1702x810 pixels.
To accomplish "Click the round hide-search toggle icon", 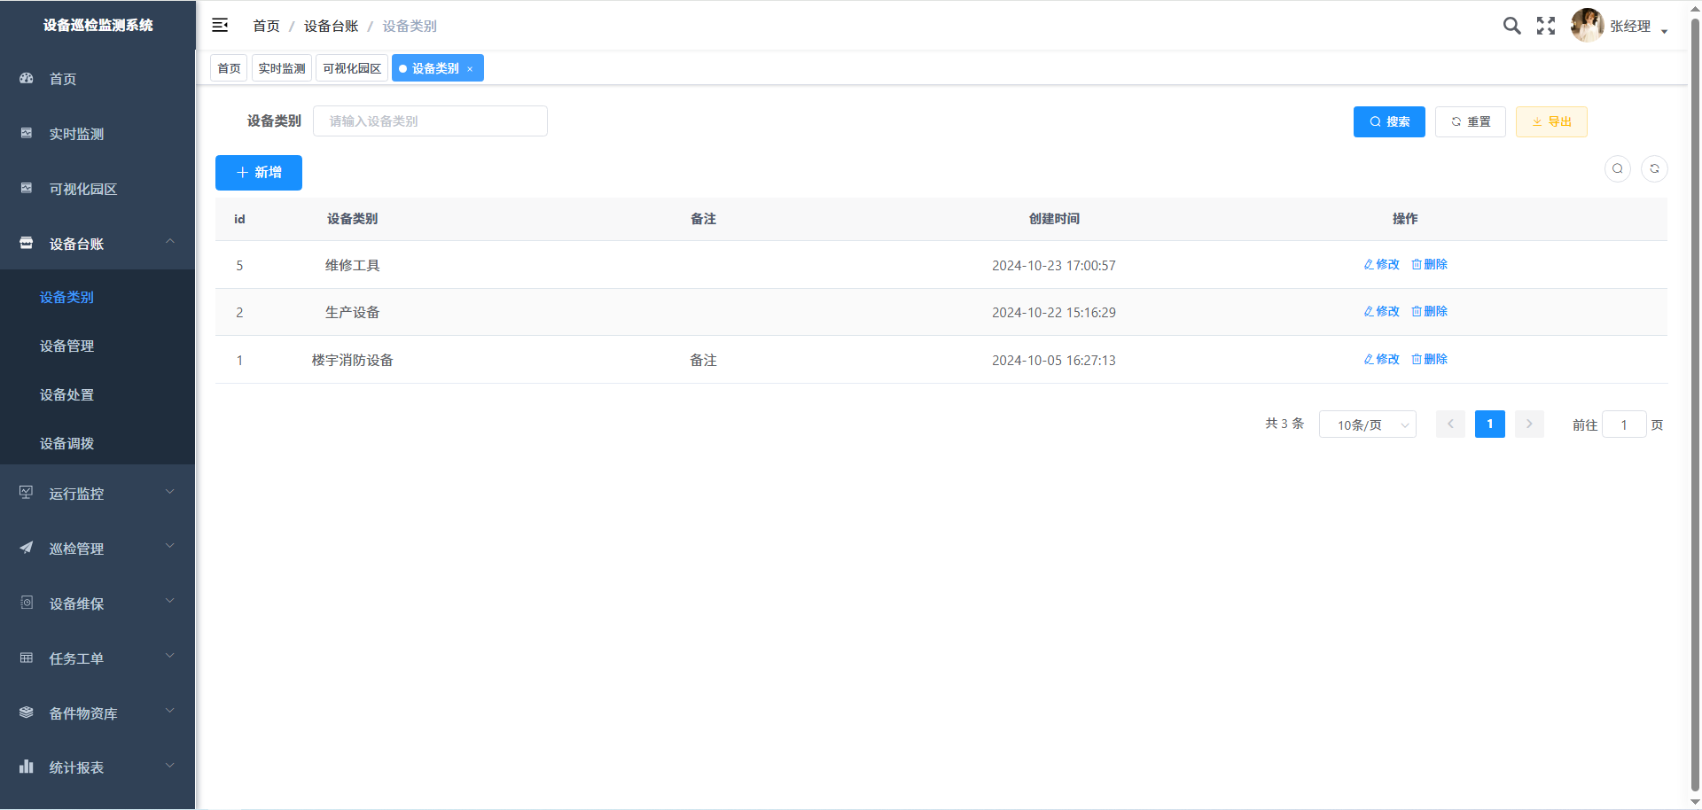I will 1618,168.
